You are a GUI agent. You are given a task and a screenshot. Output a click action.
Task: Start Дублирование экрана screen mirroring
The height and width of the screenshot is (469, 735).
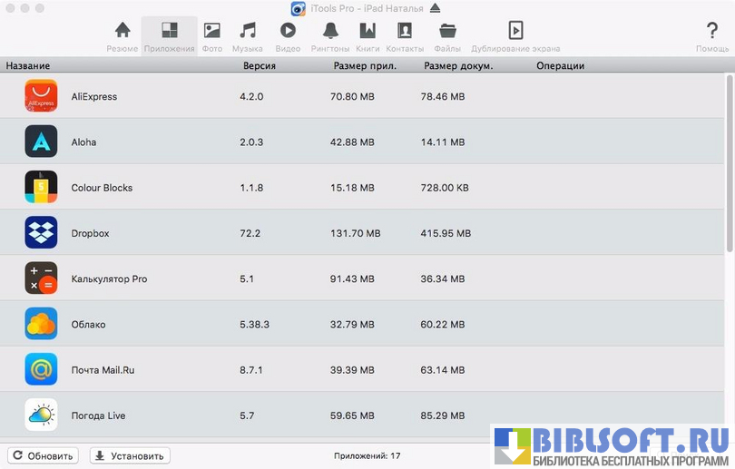515,35
